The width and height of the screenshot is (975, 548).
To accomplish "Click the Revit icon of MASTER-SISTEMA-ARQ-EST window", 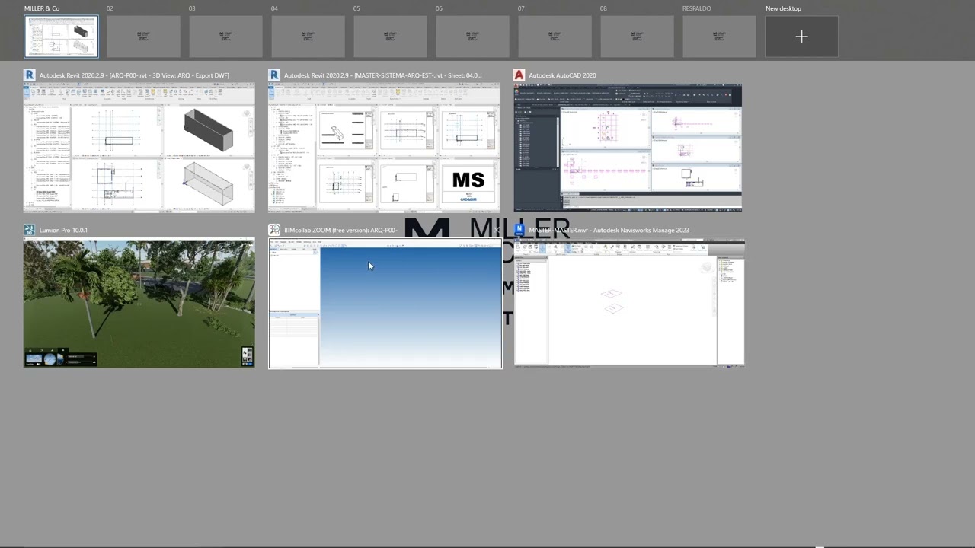I will tap(274, 75).
